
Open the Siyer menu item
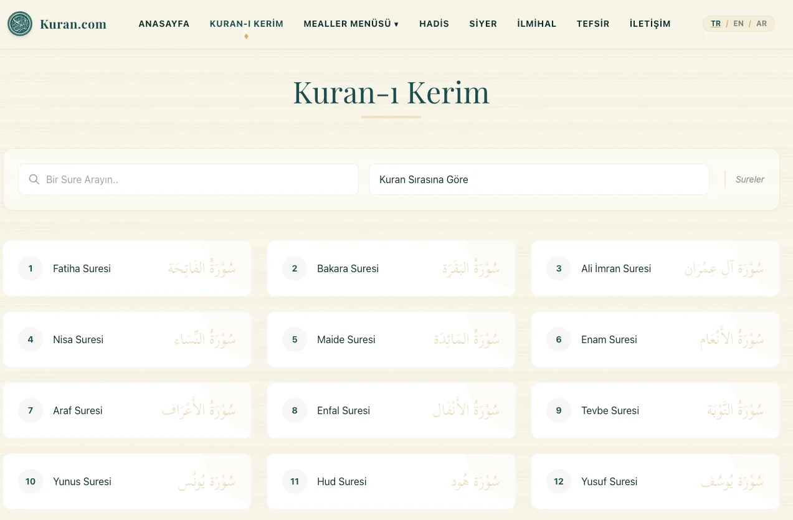(483, 24)
